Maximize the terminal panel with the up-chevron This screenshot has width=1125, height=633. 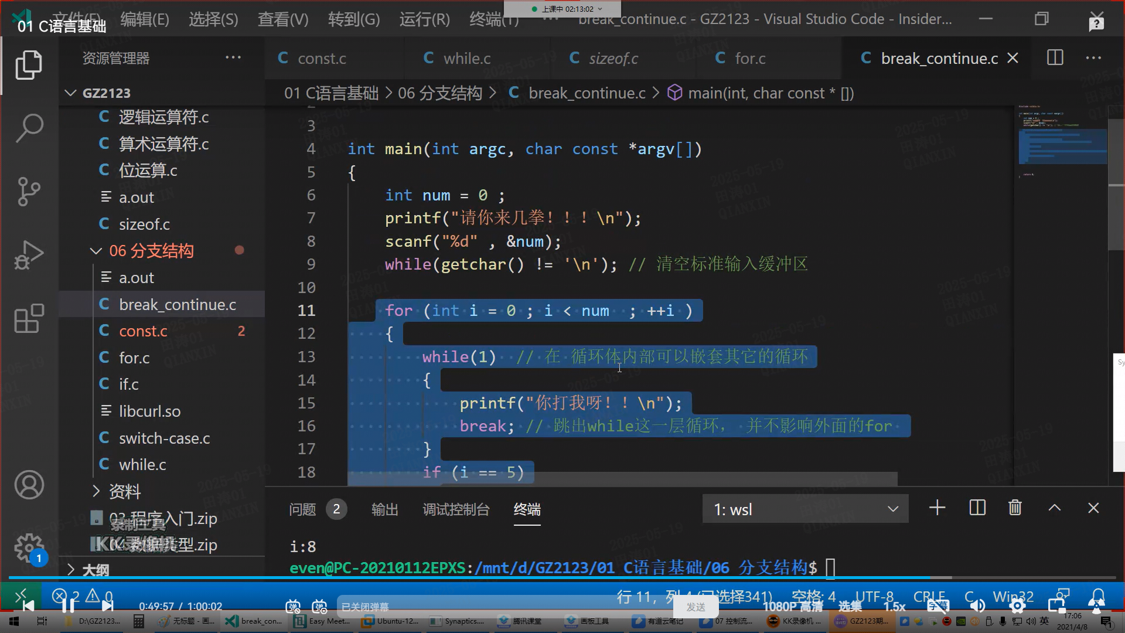click(x=1054, y=508)
